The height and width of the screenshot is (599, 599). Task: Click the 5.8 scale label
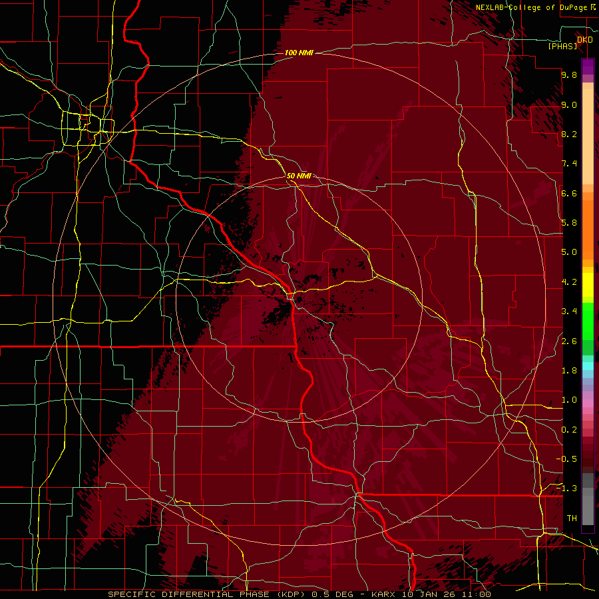569,223
